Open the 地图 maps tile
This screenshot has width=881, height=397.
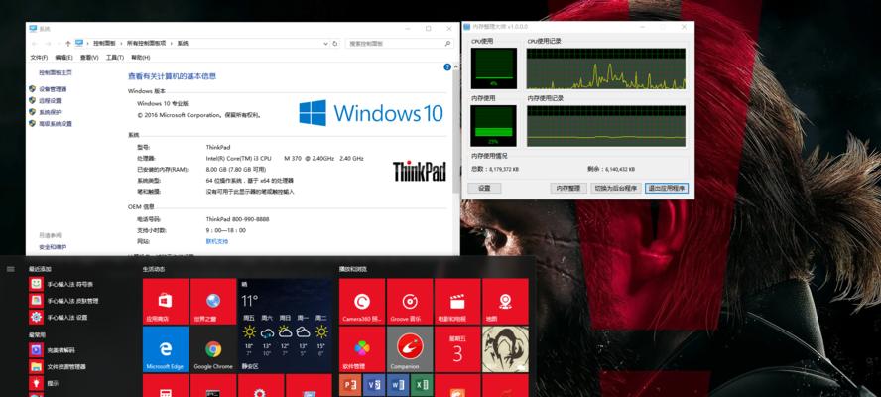click(x=505, y=302)
